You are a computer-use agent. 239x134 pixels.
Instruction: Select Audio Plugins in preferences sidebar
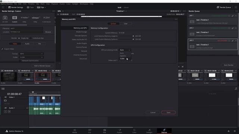82,43
